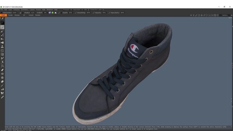Toggle the Specularity channel icon

pos(109,13)
